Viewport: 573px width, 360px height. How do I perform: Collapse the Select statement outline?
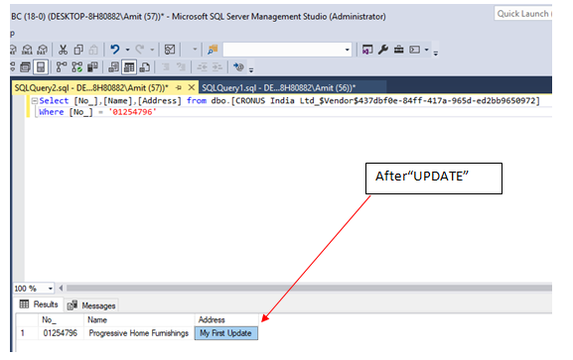tap(35, 101)
